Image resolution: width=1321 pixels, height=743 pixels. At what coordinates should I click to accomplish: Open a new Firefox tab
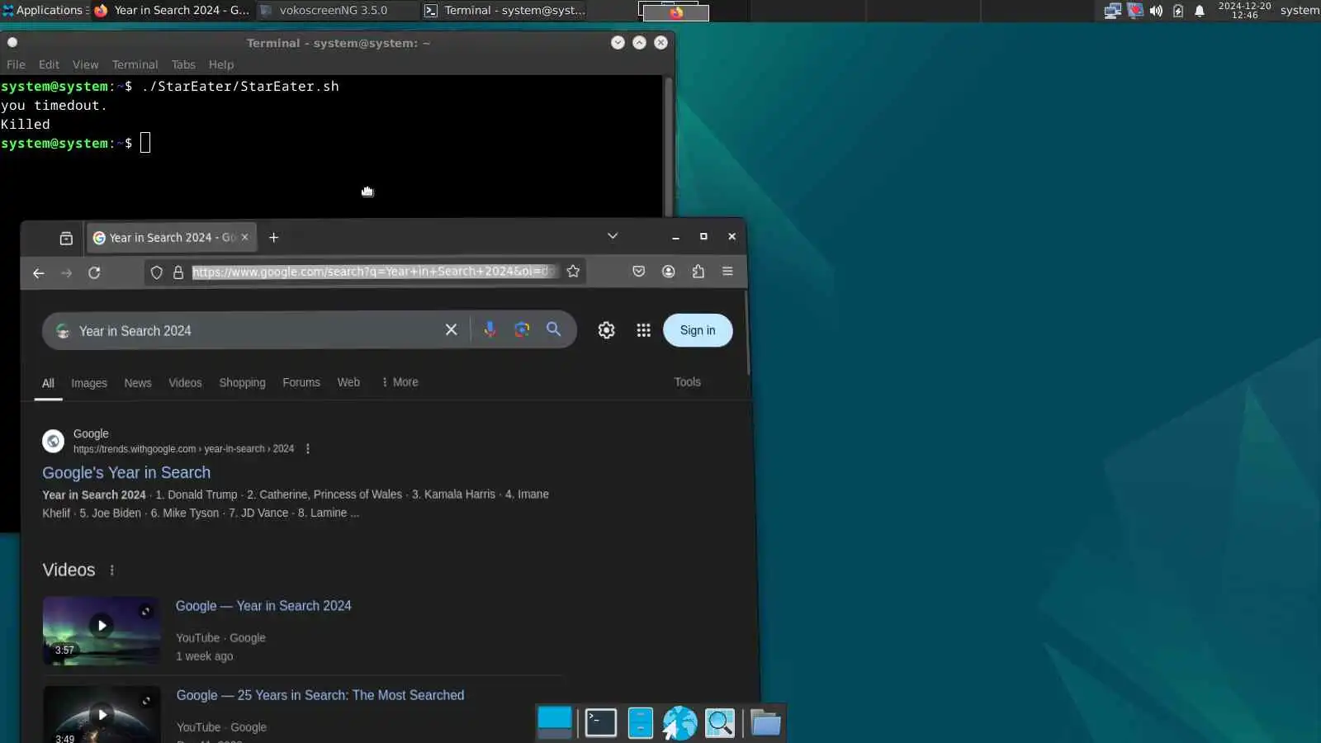(x=274, y=238)
